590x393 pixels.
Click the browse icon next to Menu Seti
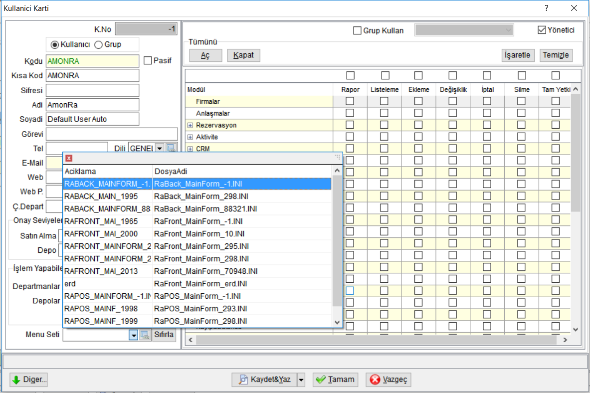point(145,335)
